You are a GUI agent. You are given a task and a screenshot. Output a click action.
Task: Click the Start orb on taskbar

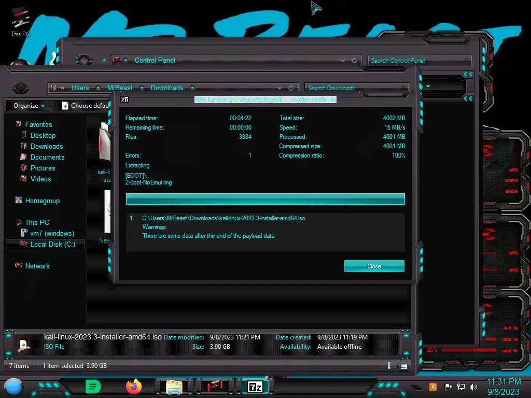pos(13,388)
